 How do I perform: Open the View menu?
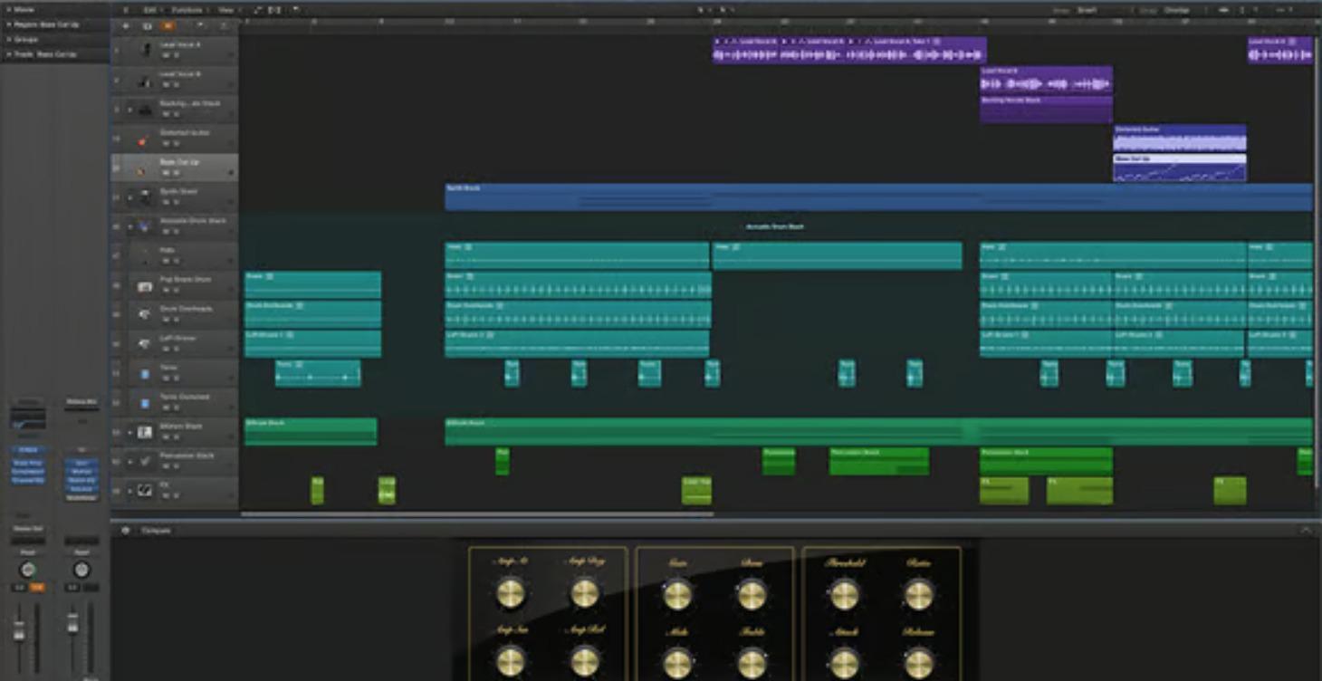[225, 9]
